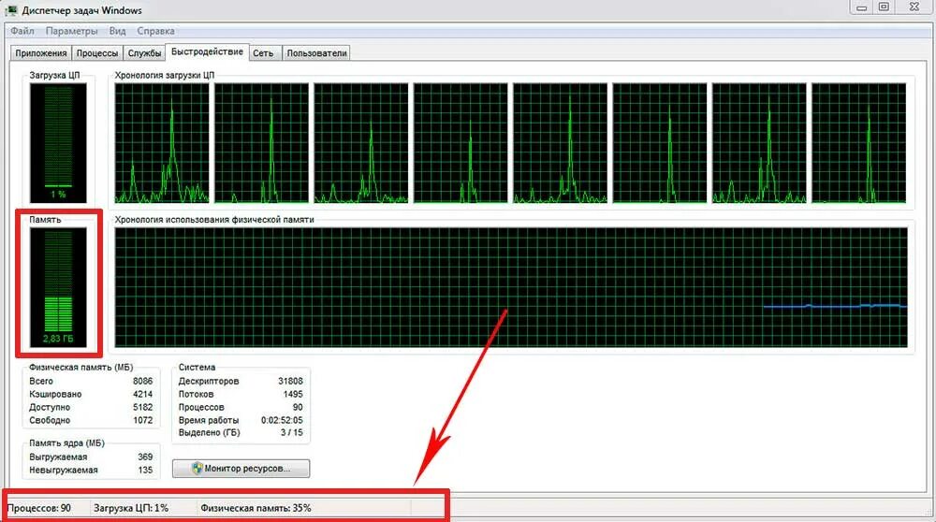The width and height of the screenshot is (936, 522).
Task: Open the Справка menu
Action: (155, 31)
